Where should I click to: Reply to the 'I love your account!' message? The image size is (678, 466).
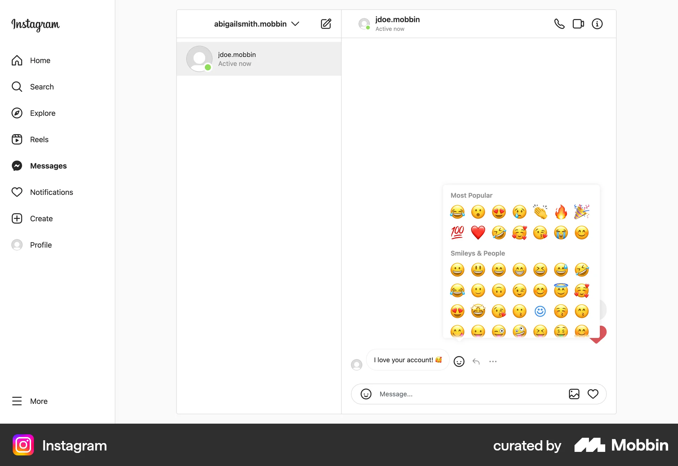[x=476, y=362]
